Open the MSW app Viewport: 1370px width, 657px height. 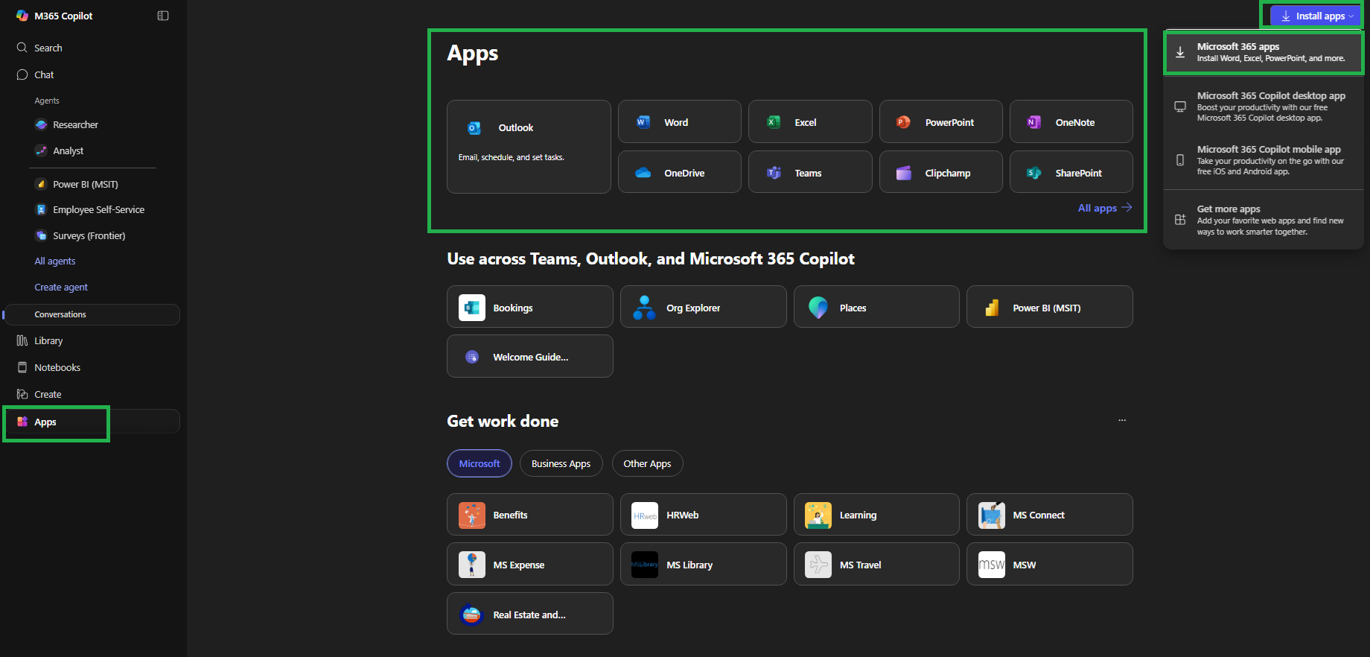coord(1050,564)
